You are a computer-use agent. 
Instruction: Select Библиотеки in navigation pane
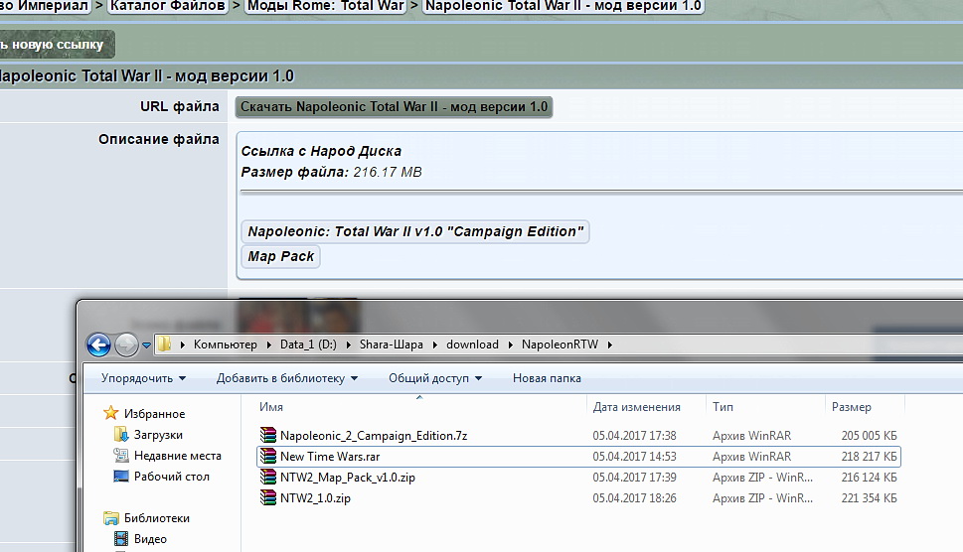point(157,518)
